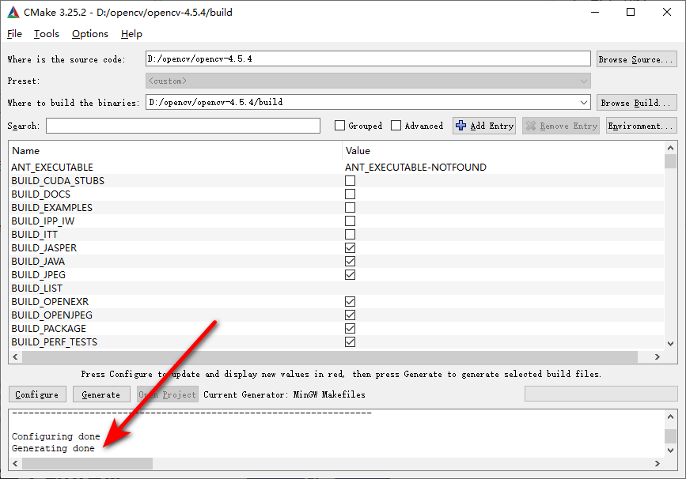Uncheck the BUILD_JASPER option
686x479 pixels.
[350, 248]
